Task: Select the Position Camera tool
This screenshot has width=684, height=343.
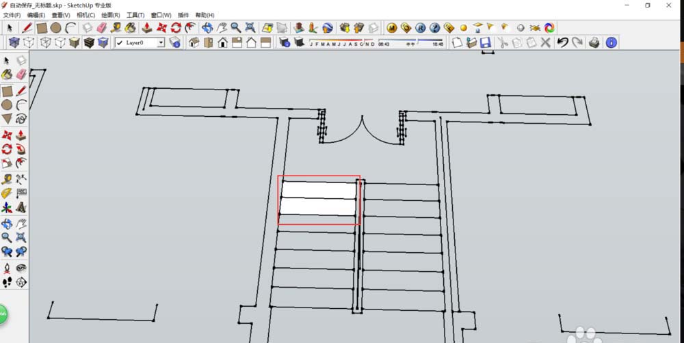Action: point(7,268)
